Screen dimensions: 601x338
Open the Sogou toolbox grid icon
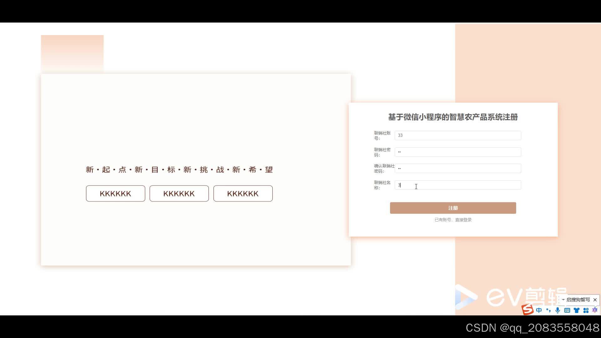(x=586, y=310)
